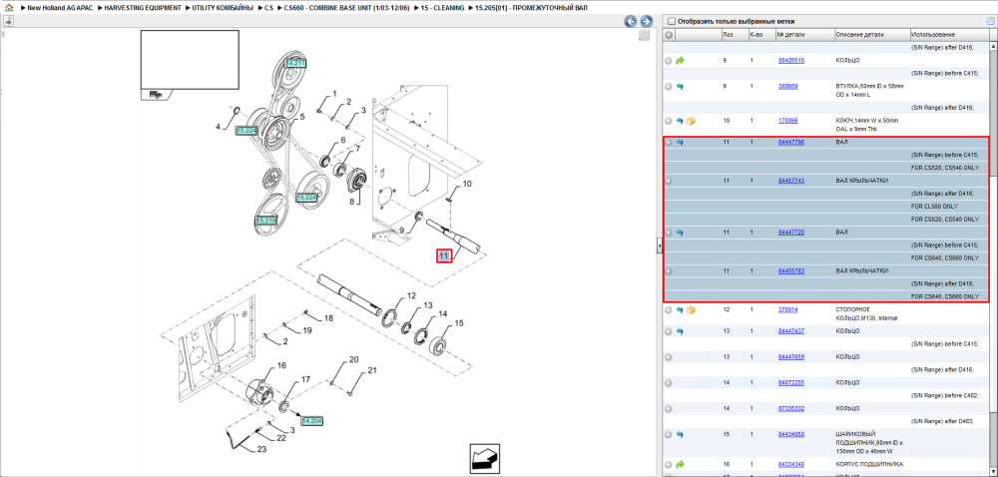Click the diagram overview thumbnail box
Image resolution: width=998 pixels, height=477 pixels.
coord(190,60)
